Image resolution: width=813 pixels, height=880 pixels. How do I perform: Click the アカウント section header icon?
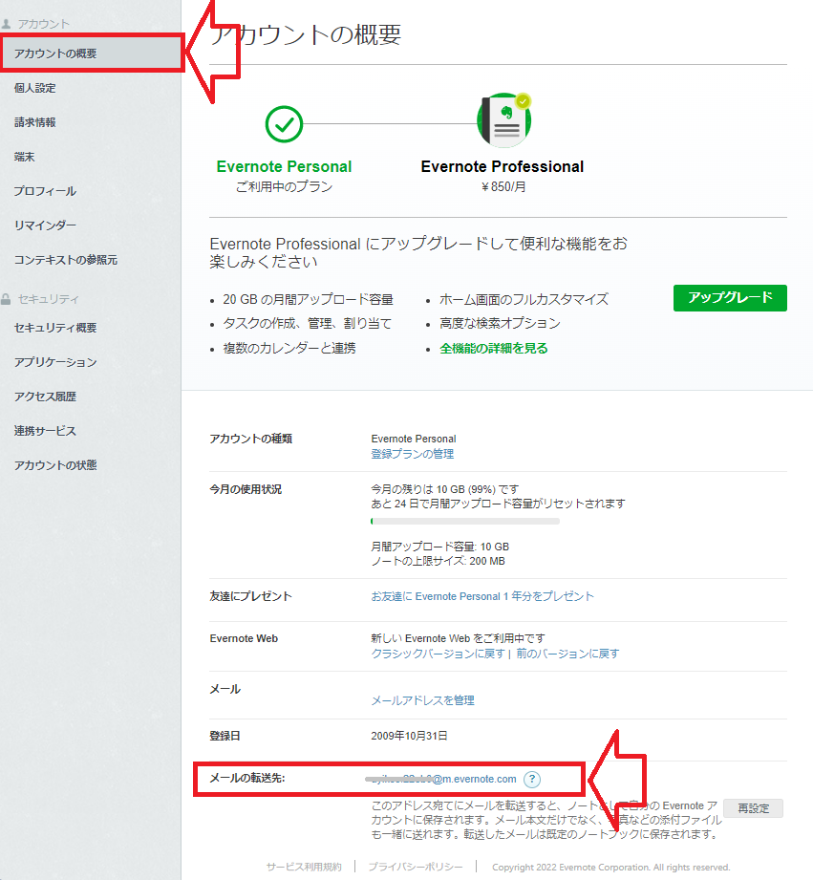click(x=6, y=24)
